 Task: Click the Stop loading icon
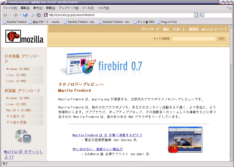32,15
